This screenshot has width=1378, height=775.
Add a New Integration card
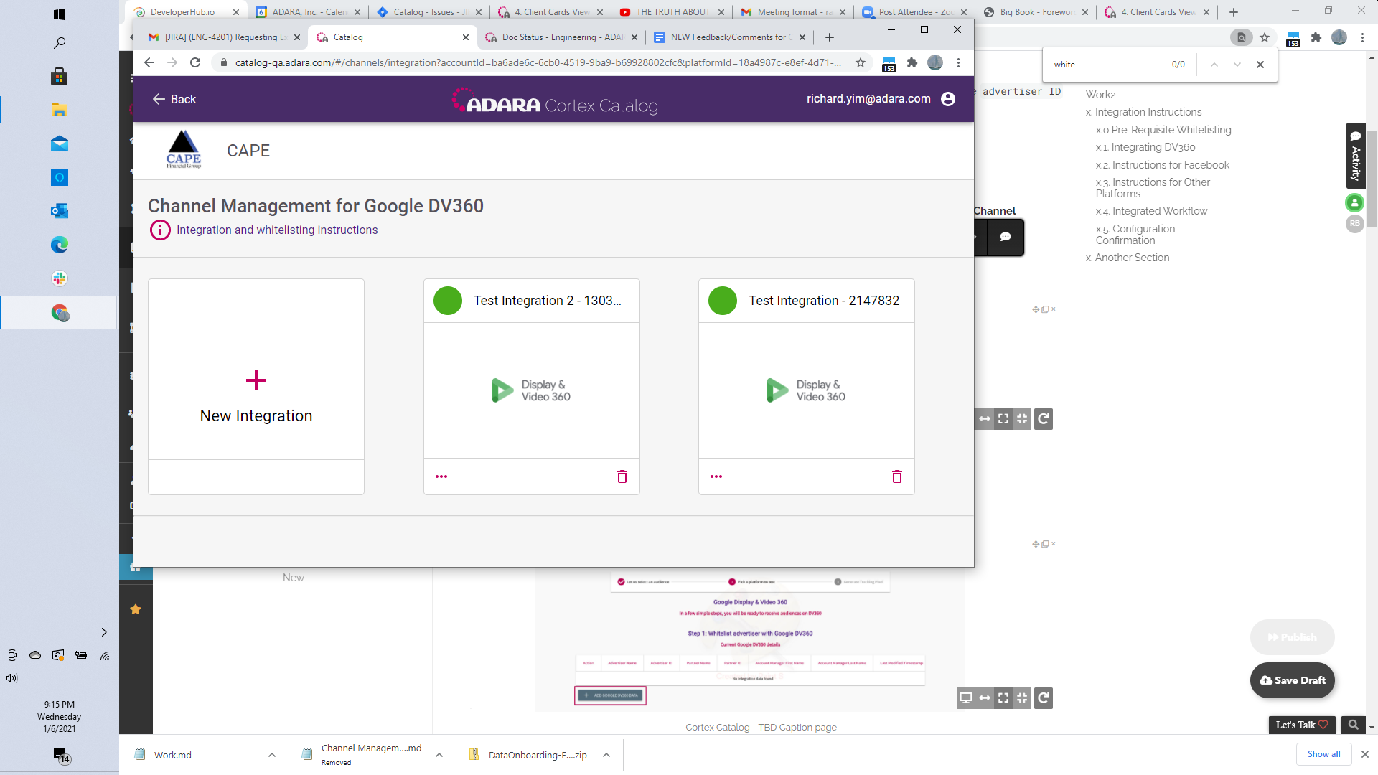point(256,387)
